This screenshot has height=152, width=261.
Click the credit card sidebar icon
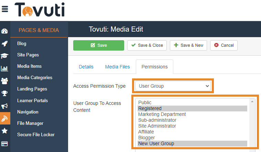click(x=4, y=143)
